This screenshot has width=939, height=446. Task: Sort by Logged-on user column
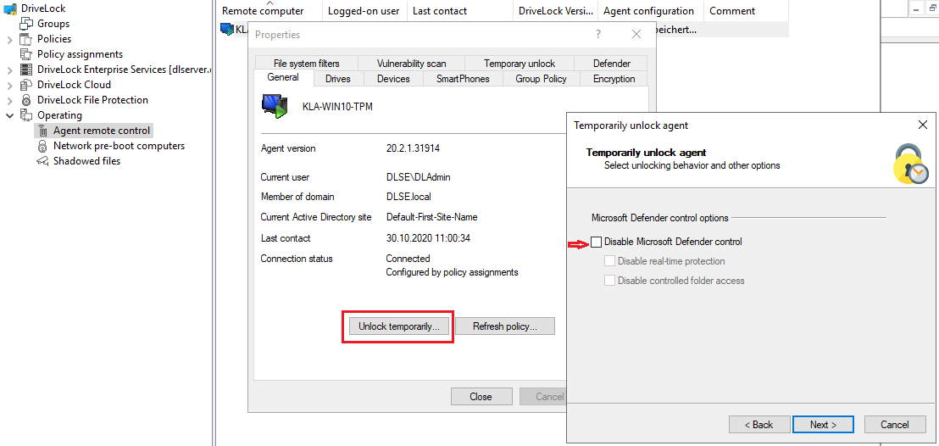point(364,11)
